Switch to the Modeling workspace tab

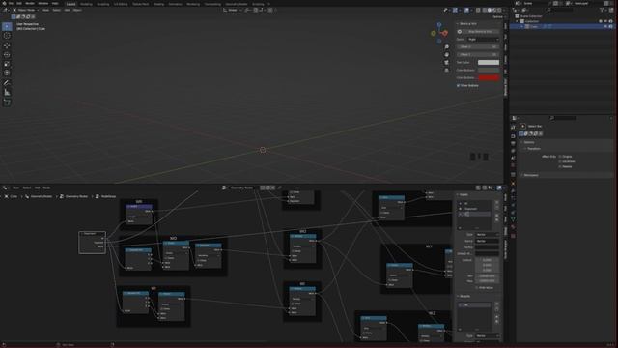86,4
